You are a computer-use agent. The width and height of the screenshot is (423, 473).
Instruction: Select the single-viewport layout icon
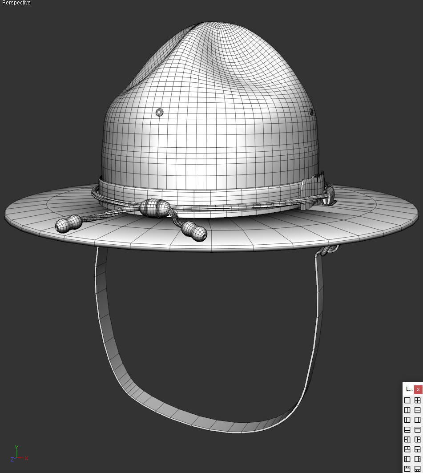[407, 400]
